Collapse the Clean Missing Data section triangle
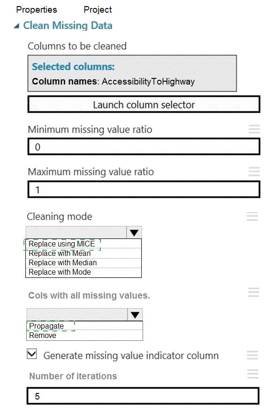The image size is (274, 415). tap(16, 26)
